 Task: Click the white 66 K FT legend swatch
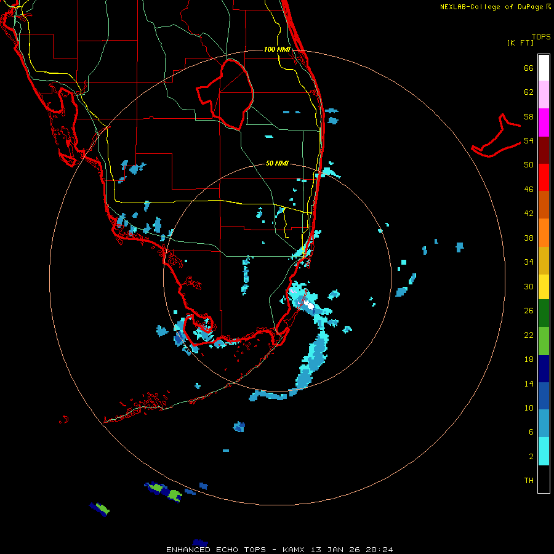544,68
